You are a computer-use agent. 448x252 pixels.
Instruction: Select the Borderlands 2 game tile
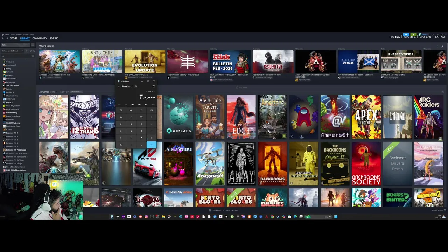pyautogui.click(x=429, y=198)
